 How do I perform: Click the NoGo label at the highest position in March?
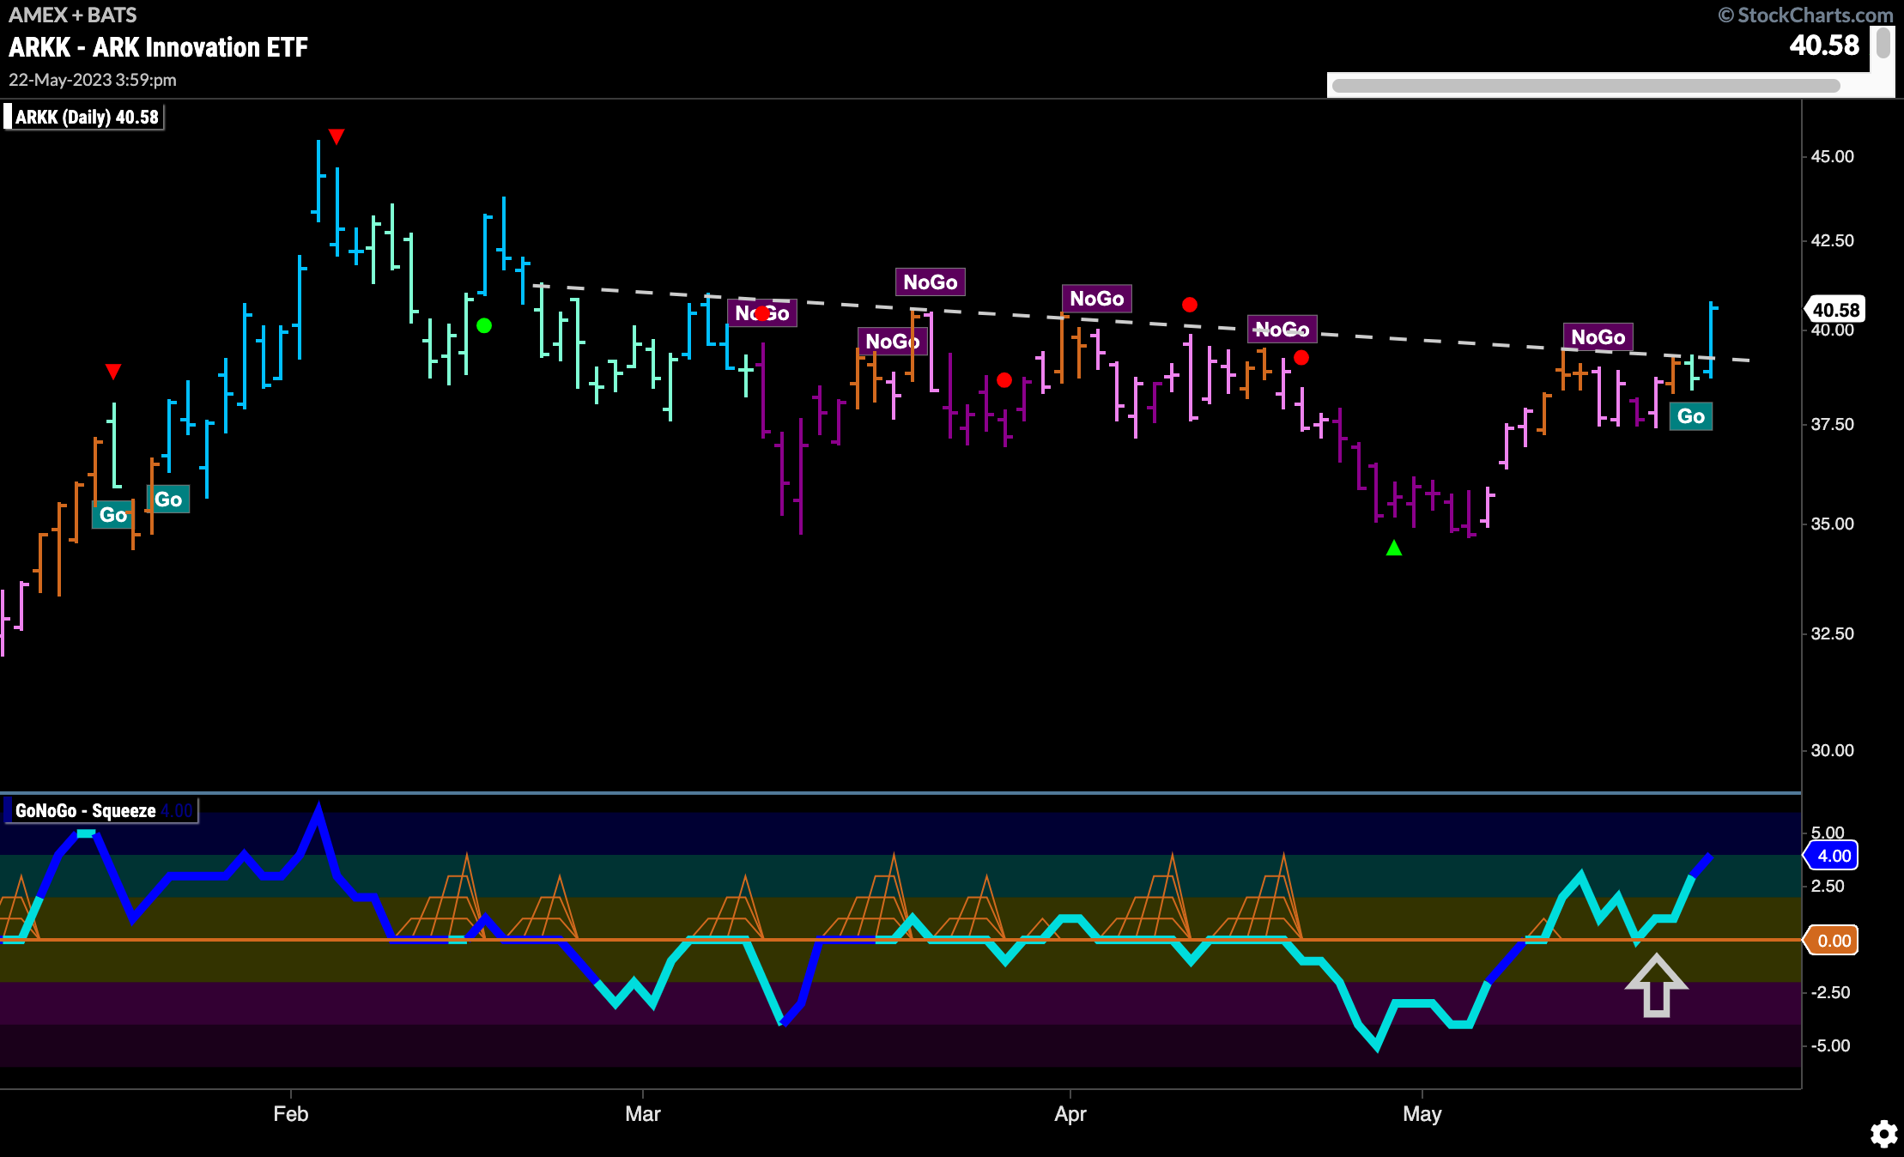pos(931,282)
